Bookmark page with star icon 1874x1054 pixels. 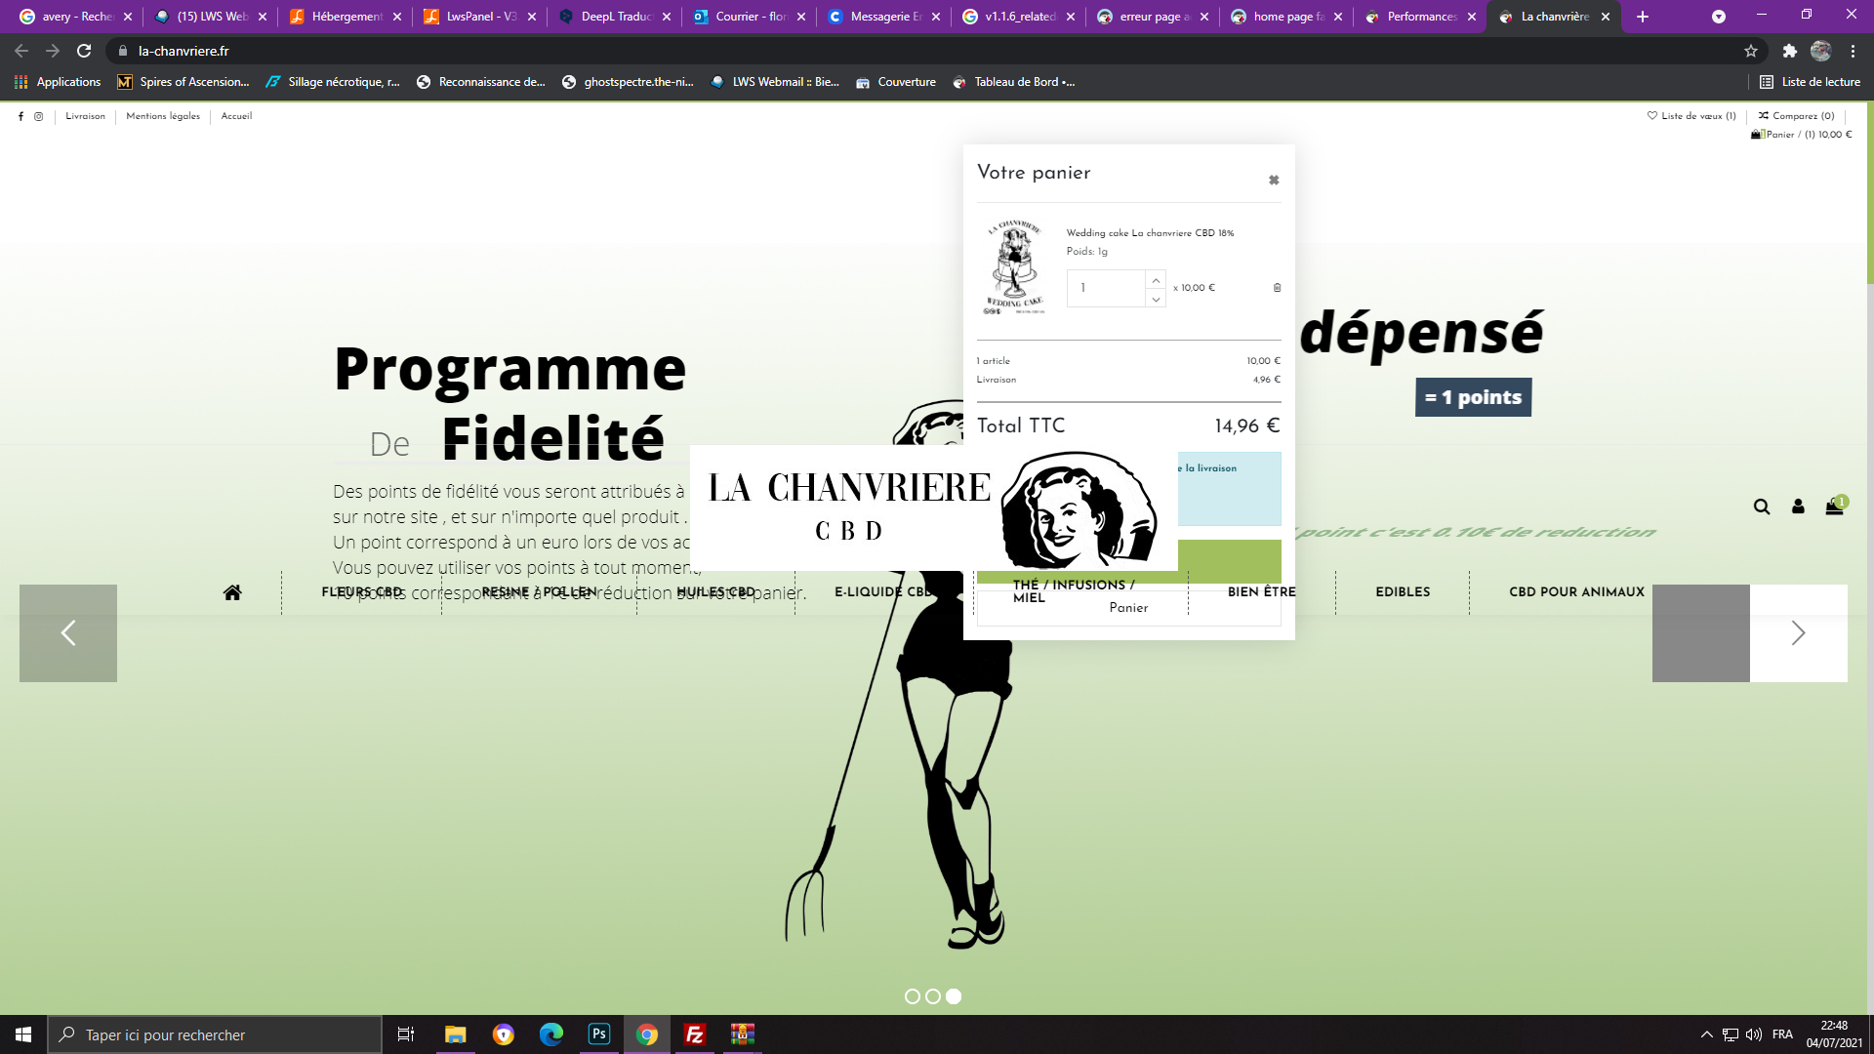click(x=1751, y=51)
